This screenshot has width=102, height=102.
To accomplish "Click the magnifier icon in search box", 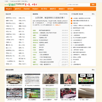I will click(x=68, y=5).
